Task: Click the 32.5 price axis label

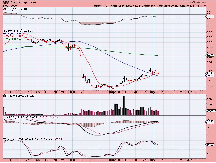Action: click(210, 32)
